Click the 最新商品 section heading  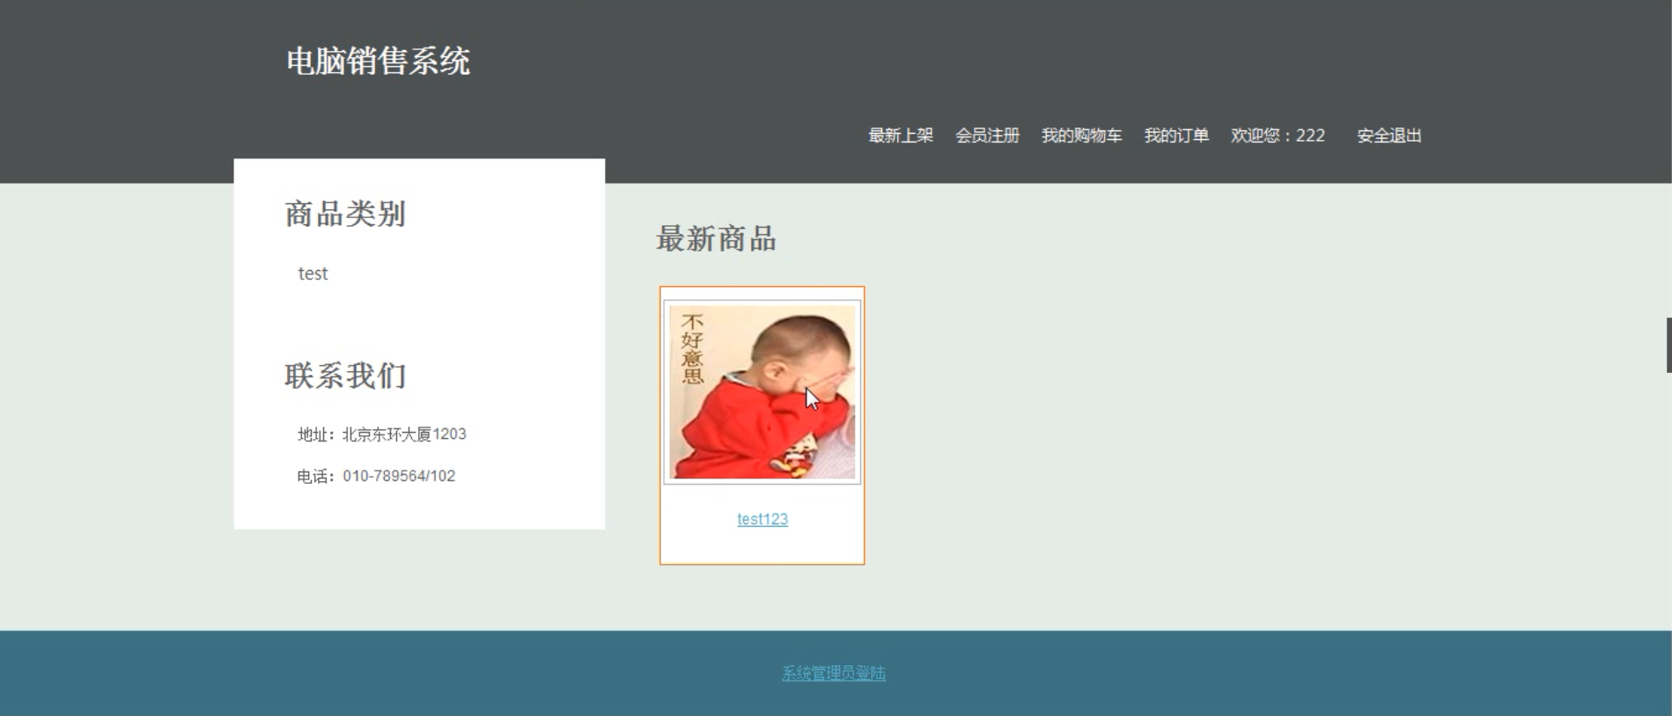(x=716, y=238)
